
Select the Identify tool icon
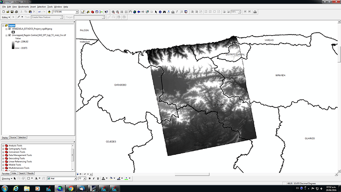pos(160,12)
